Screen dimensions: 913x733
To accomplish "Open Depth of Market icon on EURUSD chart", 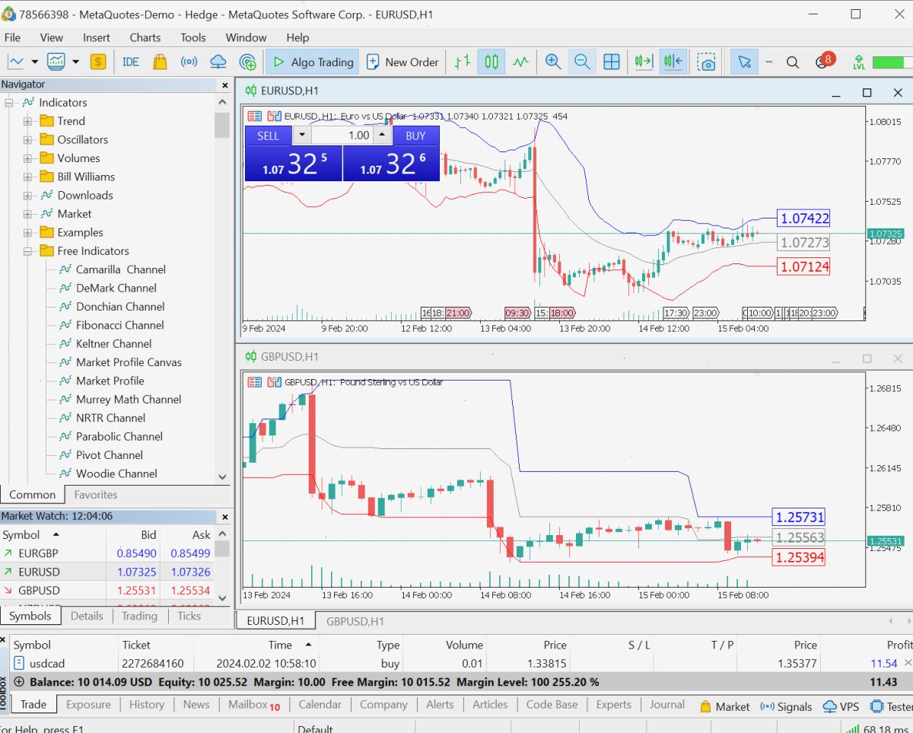I will point(254,116).
